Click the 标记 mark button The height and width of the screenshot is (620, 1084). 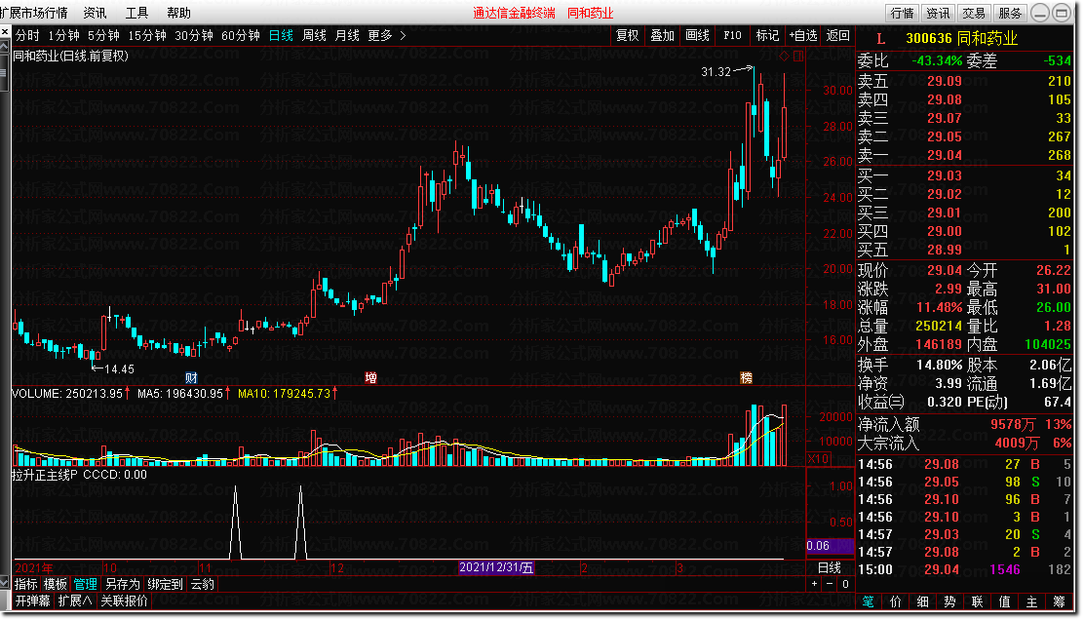pyautogui.click(x=767, y=35)
